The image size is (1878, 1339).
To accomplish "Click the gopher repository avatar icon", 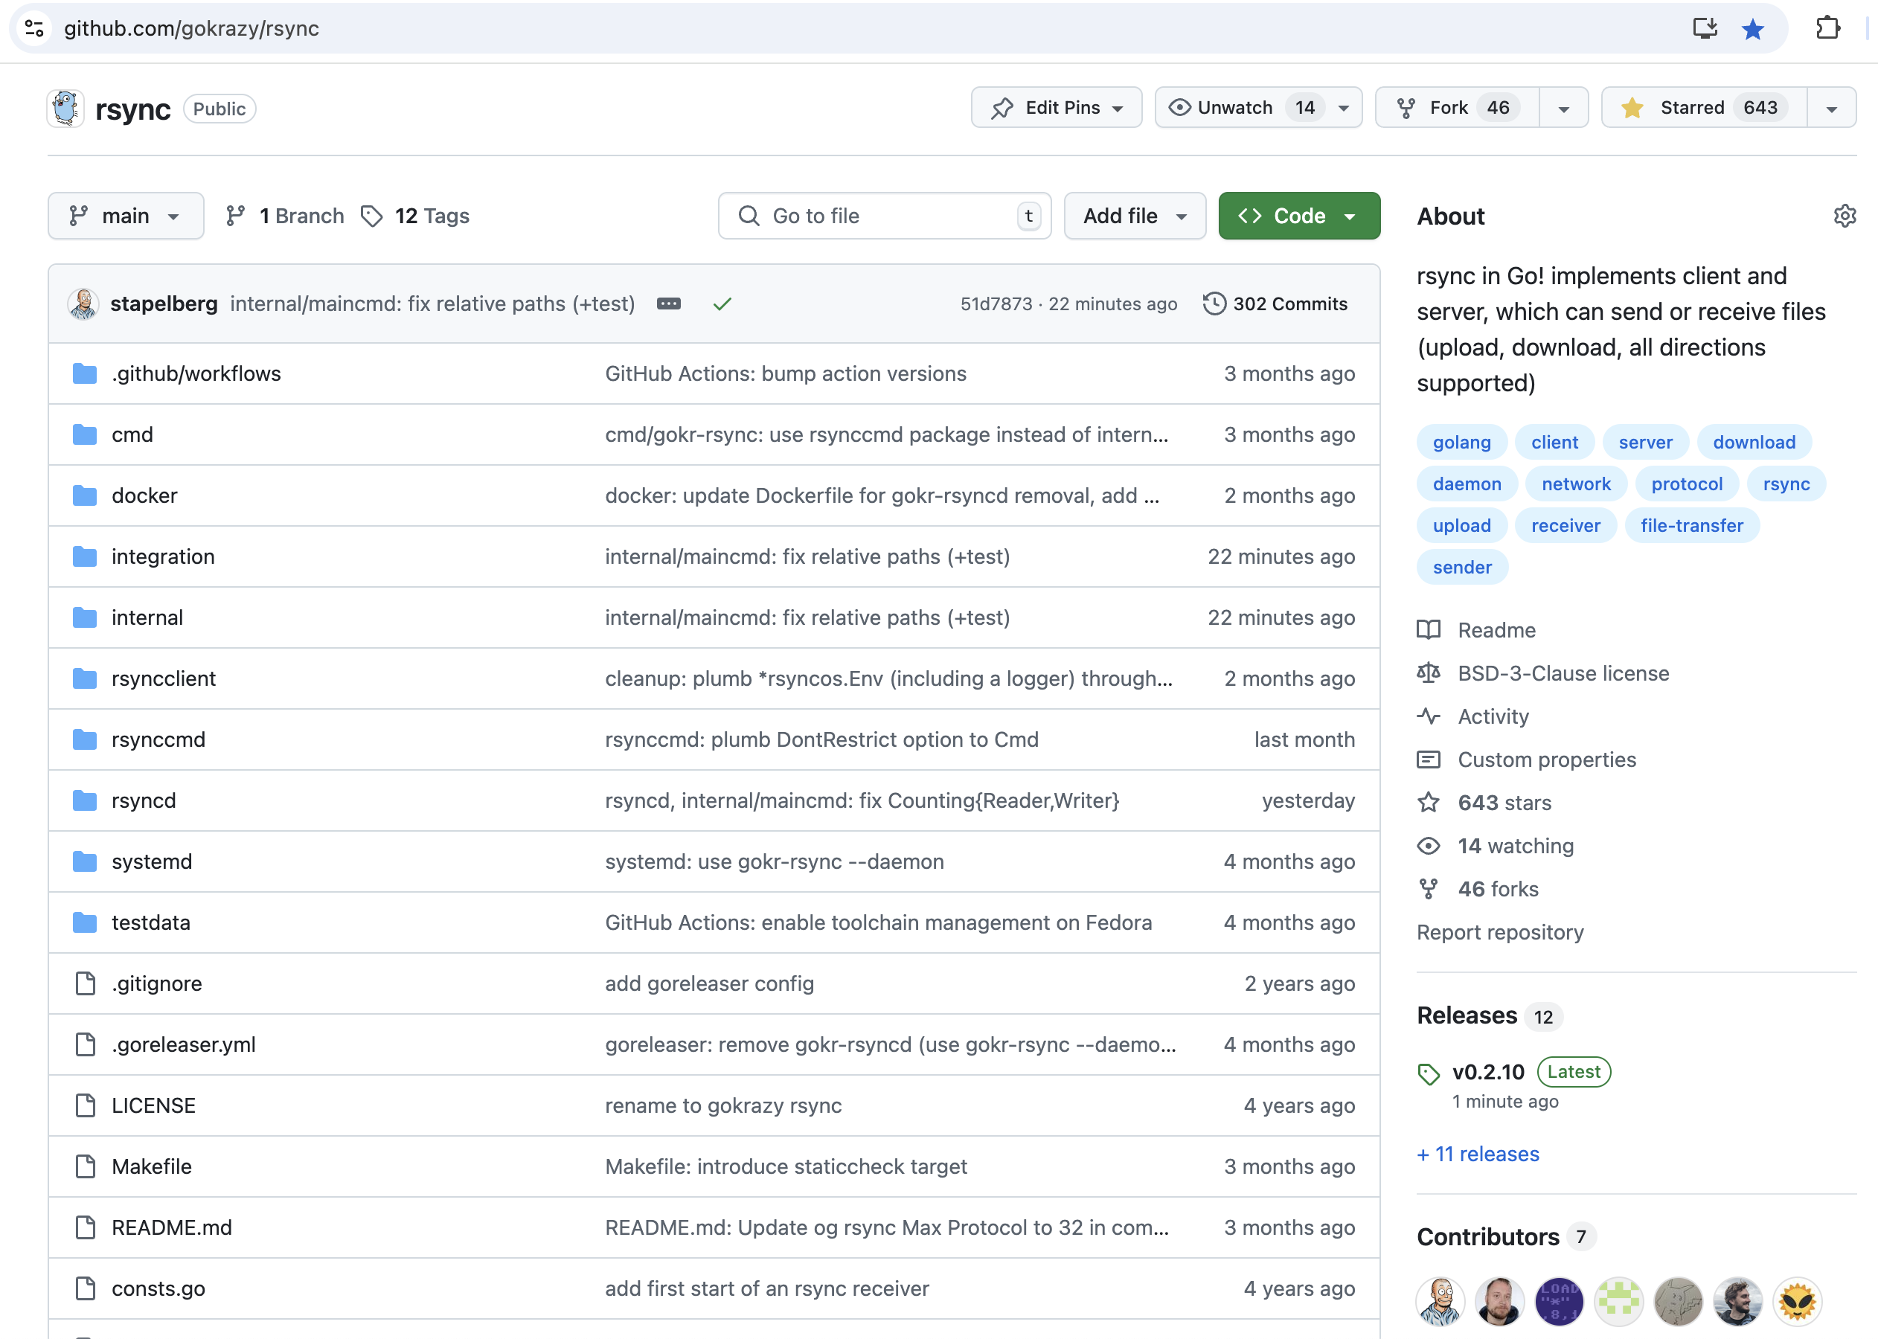I will pyautogui.click(x=66, y=108).
